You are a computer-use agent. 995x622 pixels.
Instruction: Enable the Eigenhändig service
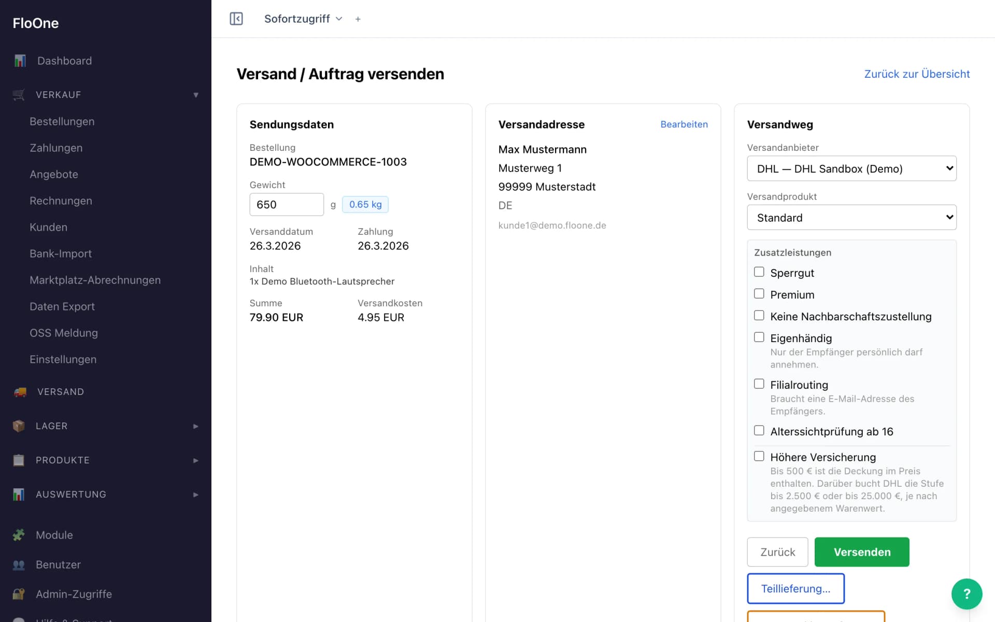(x=759, y=337)
